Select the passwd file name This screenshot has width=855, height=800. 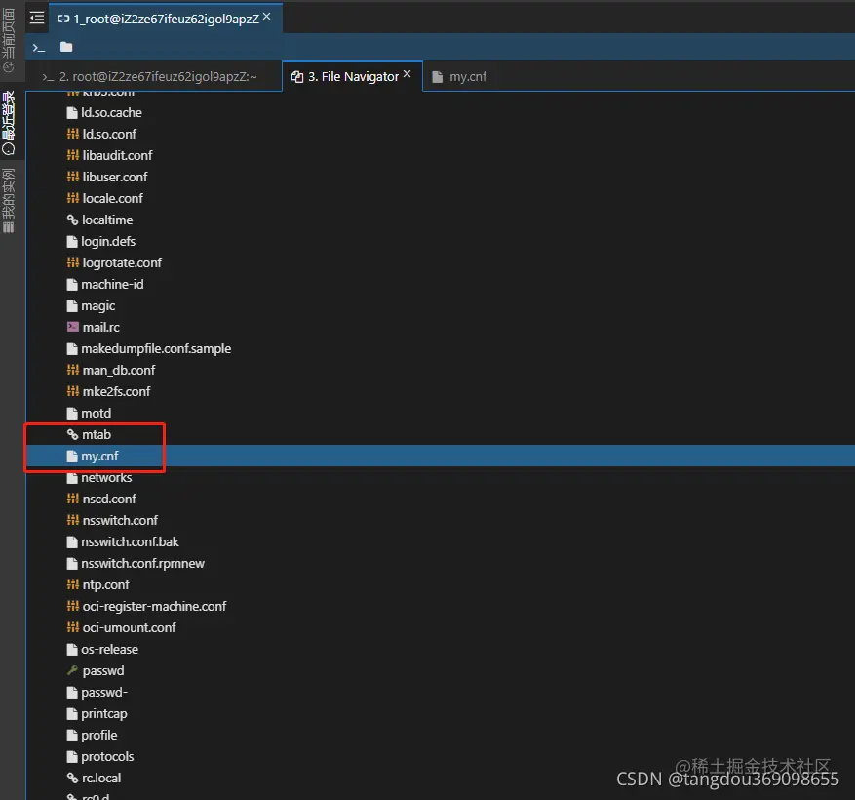point(103,670)
